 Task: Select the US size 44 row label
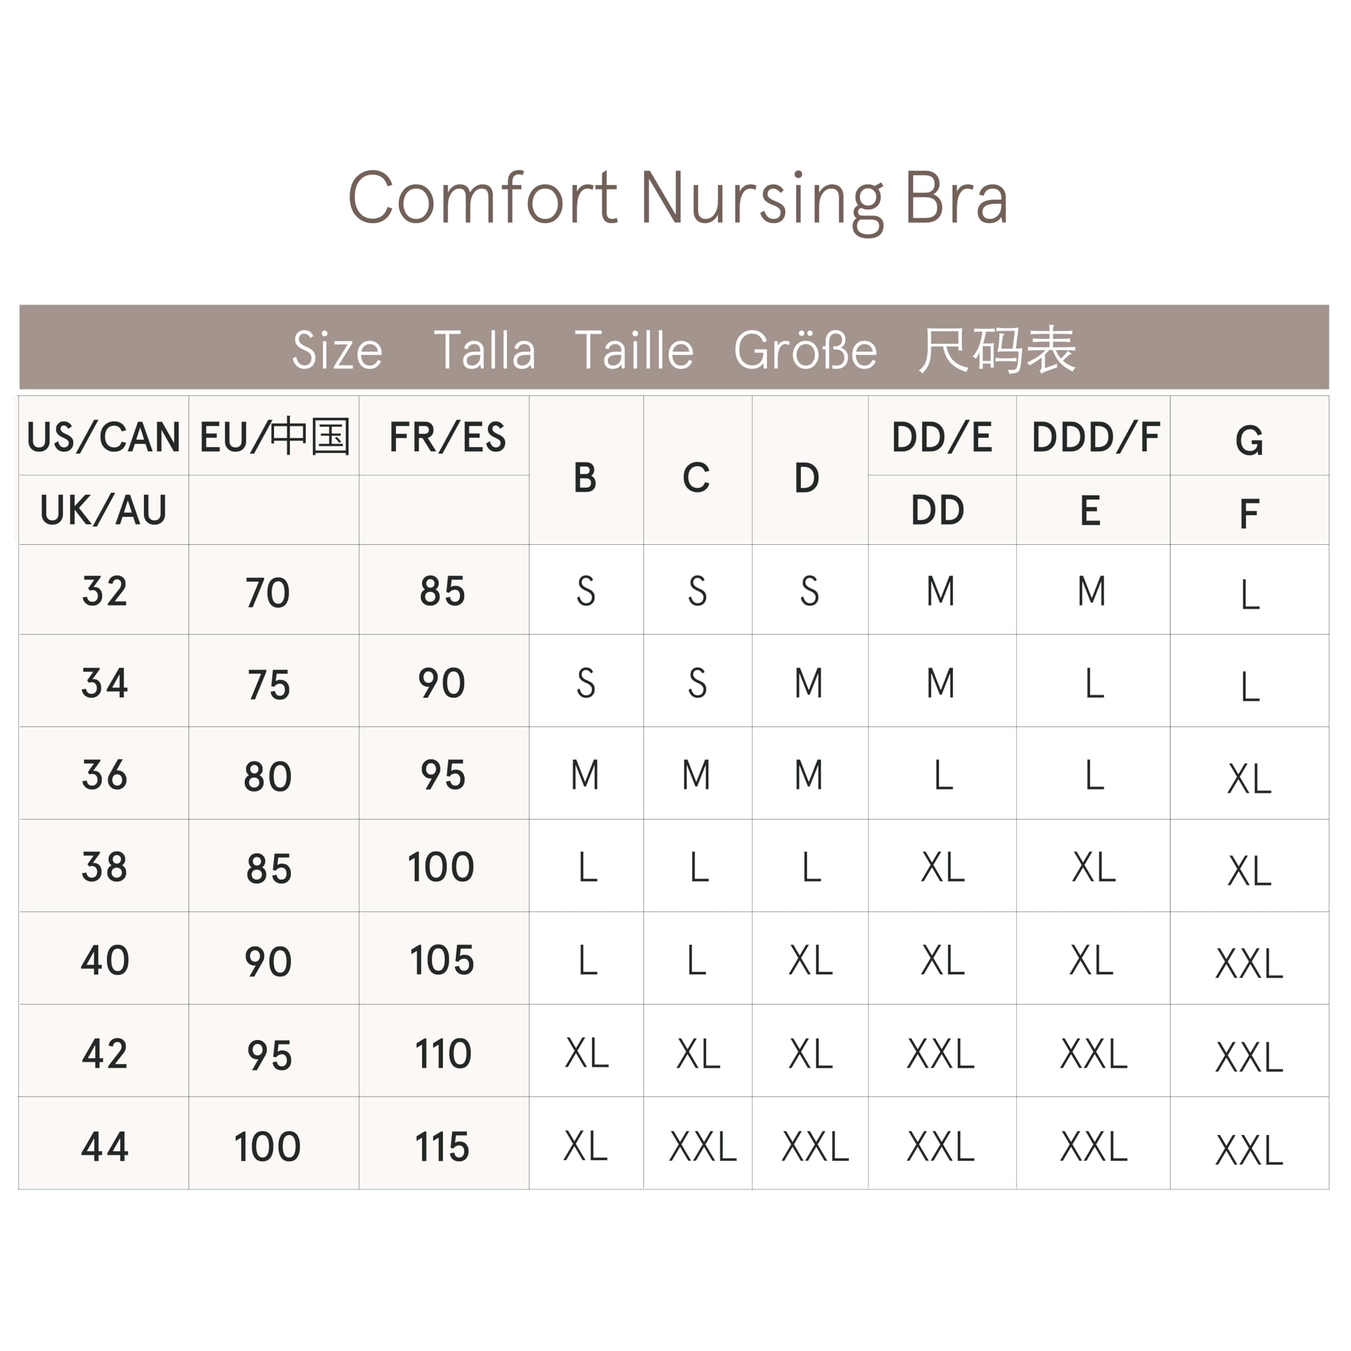[105, 1146]
